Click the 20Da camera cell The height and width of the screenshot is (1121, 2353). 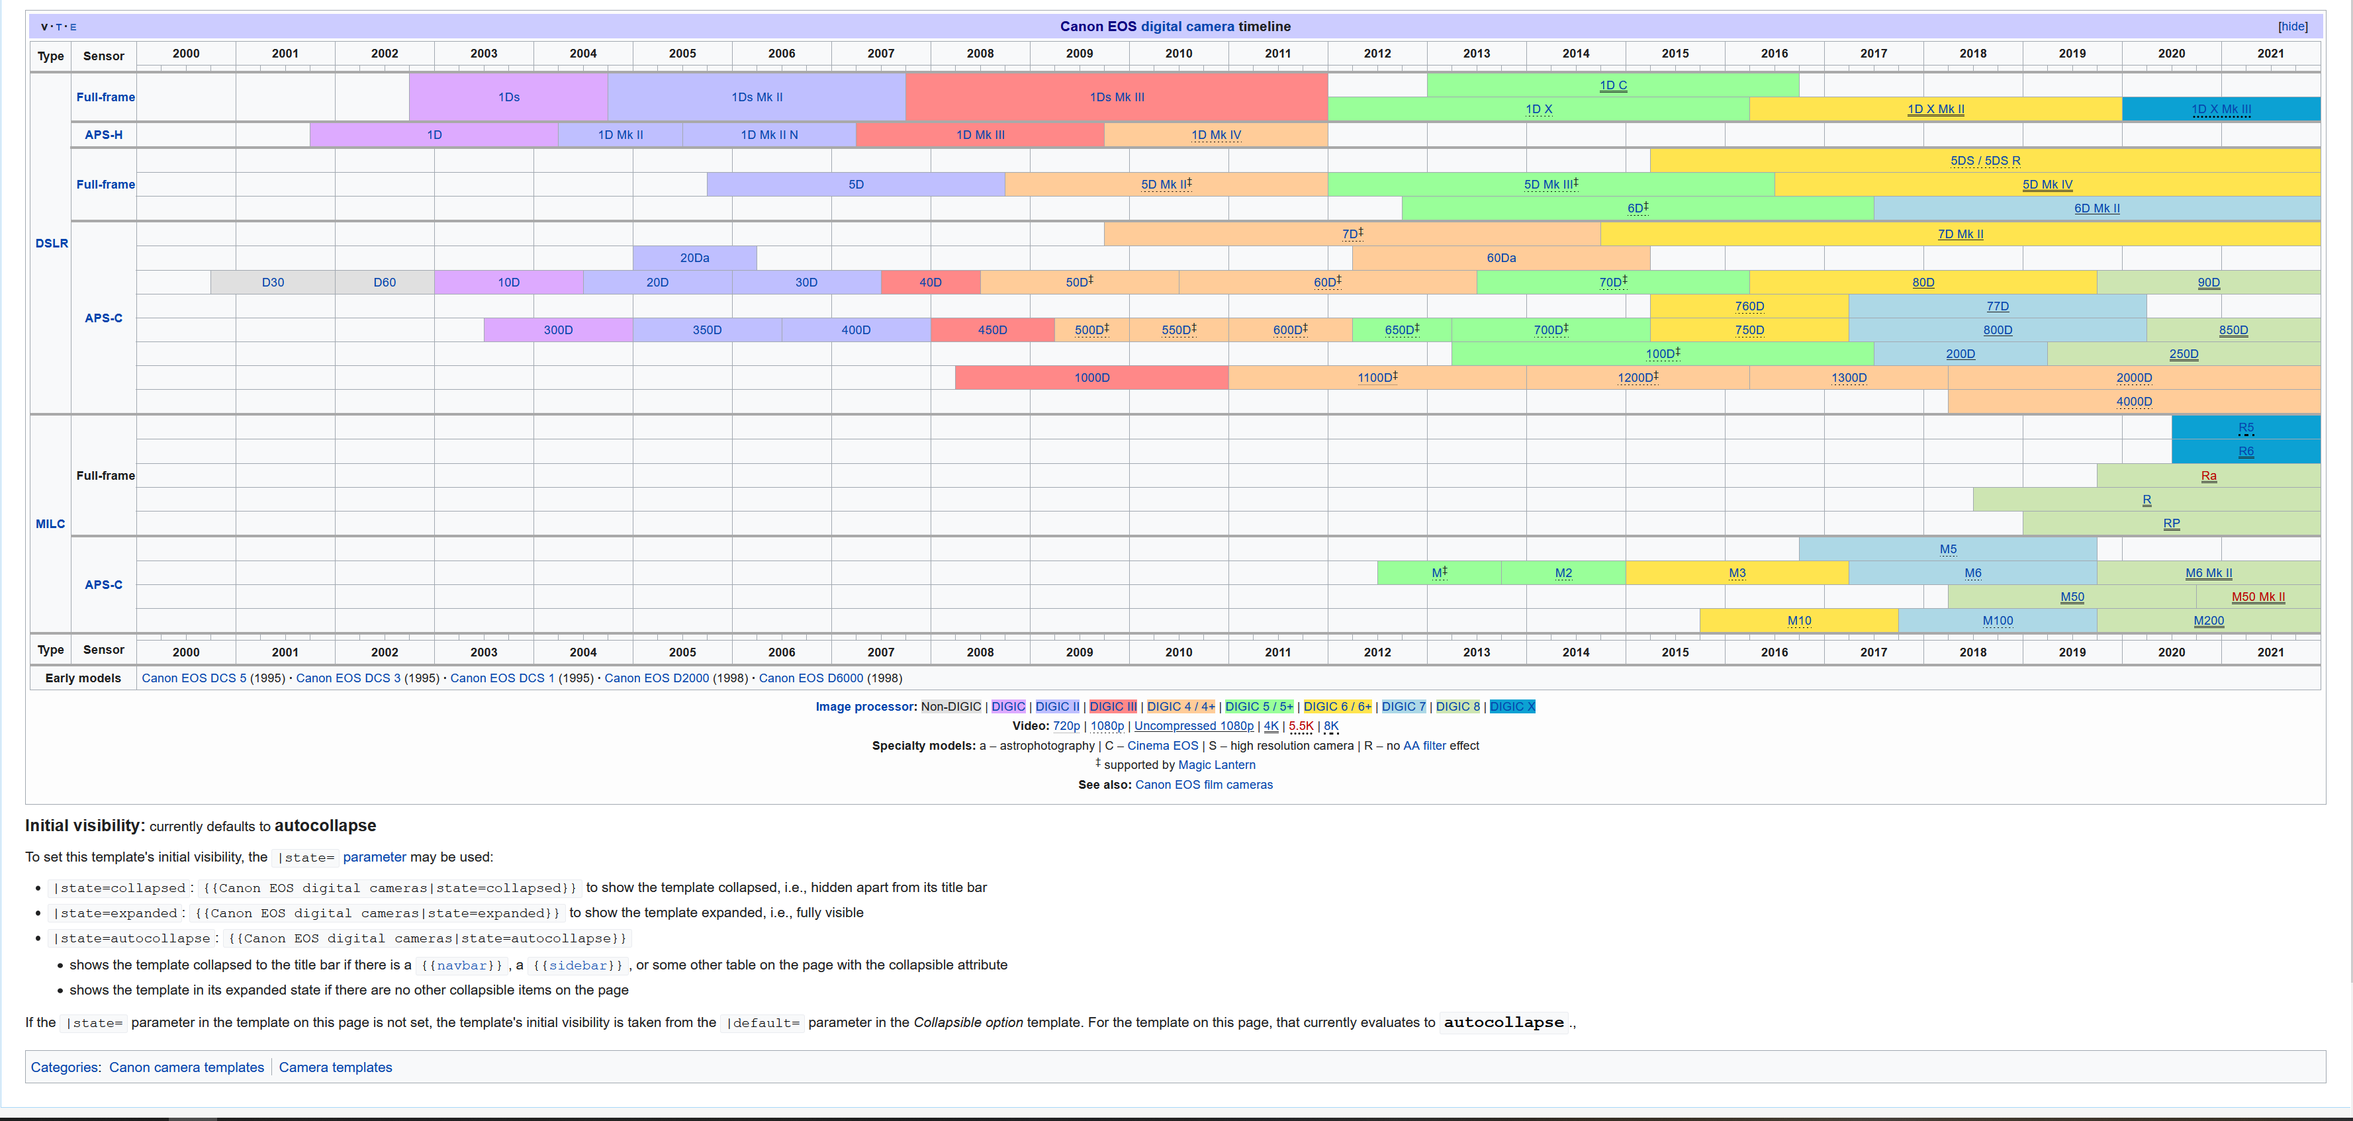pos(694,257)
